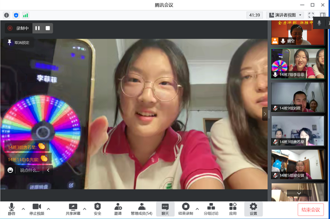Image resolution: width=330 pixels, height=219 pixels.
Task: Expand the share options next to 共享屏幕
Action: [x=84, y=209]
